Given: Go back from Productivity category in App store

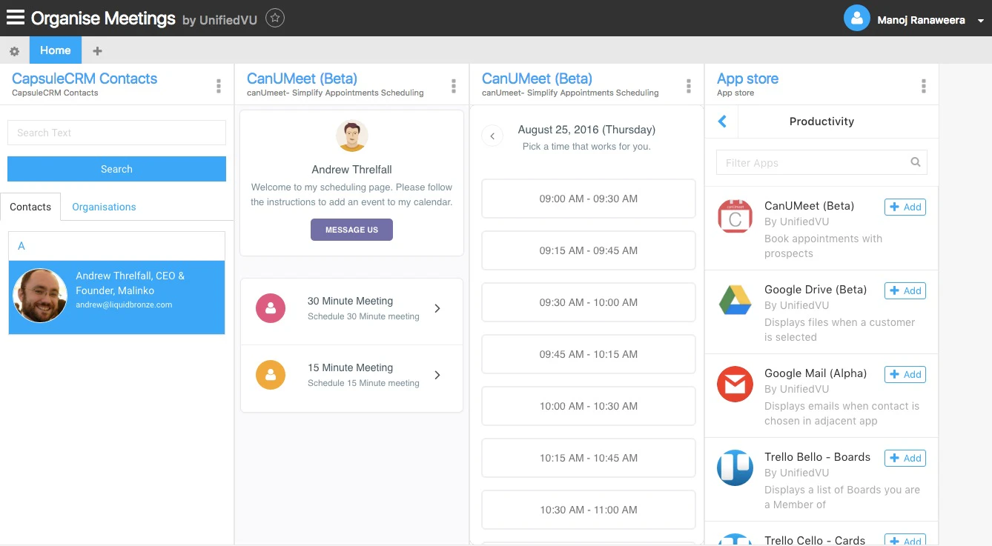Looking at the screenshot, I should point(722,121).
